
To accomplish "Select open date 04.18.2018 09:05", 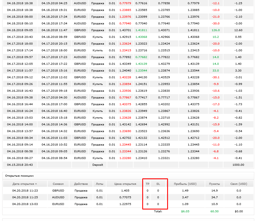I will click(20, 30).
